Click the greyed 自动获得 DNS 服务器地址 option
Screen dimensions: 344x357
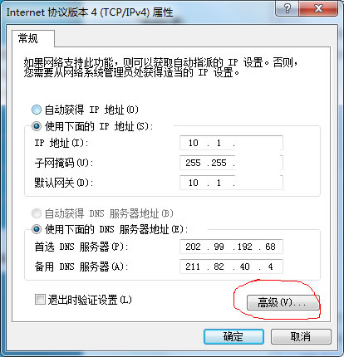point(37,213)
